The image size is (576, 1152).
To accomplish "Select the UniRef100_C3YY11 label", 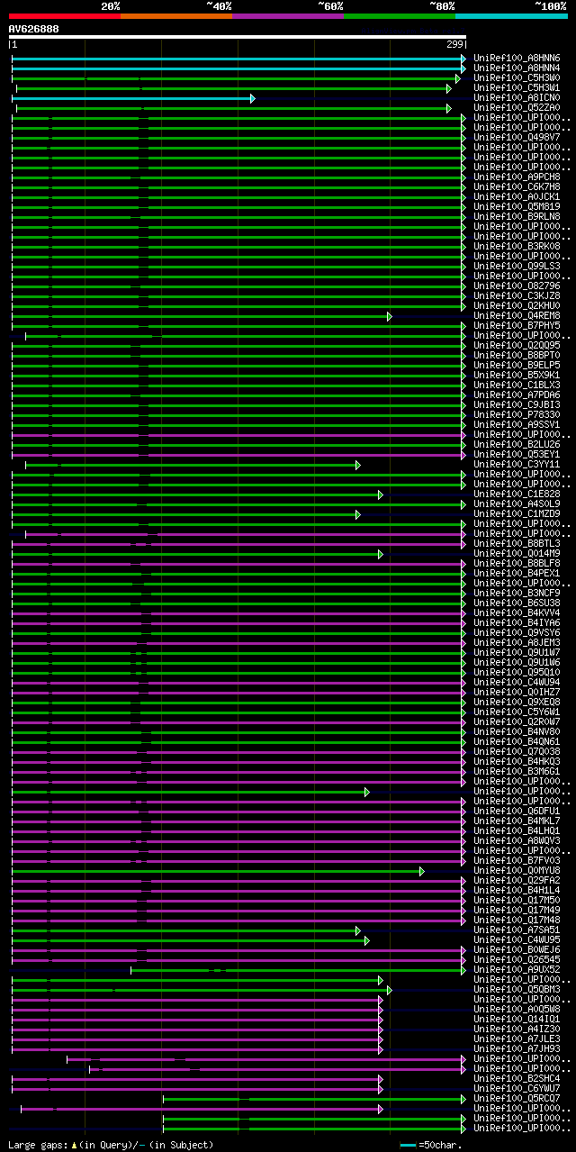I will point(517,465).
